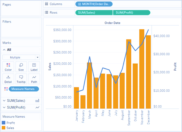Select the MONTH(Order Date) pill in Columns
The width and height of the screenshot is (182, 132).
tap(94, 4)
